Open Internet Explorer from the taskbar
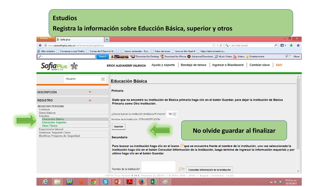 pyautogui.click(x=45, y=182)
